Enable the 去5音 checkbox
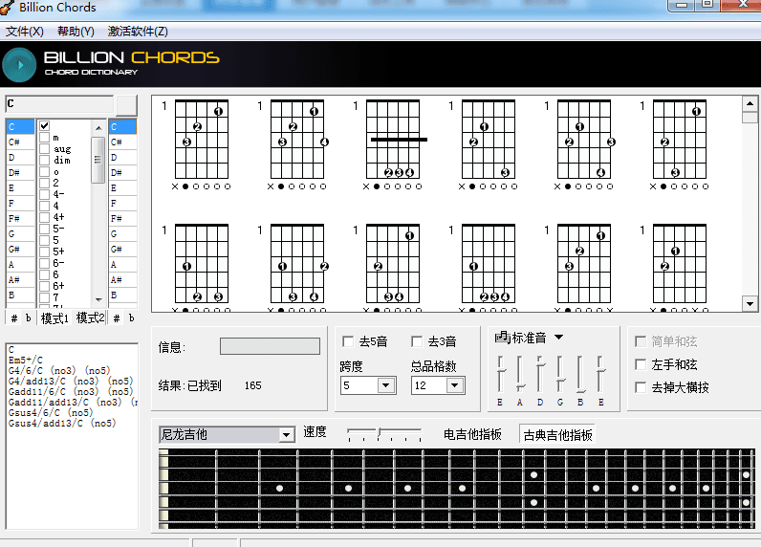Screen dimensions: 761x547 coord(348,341)
